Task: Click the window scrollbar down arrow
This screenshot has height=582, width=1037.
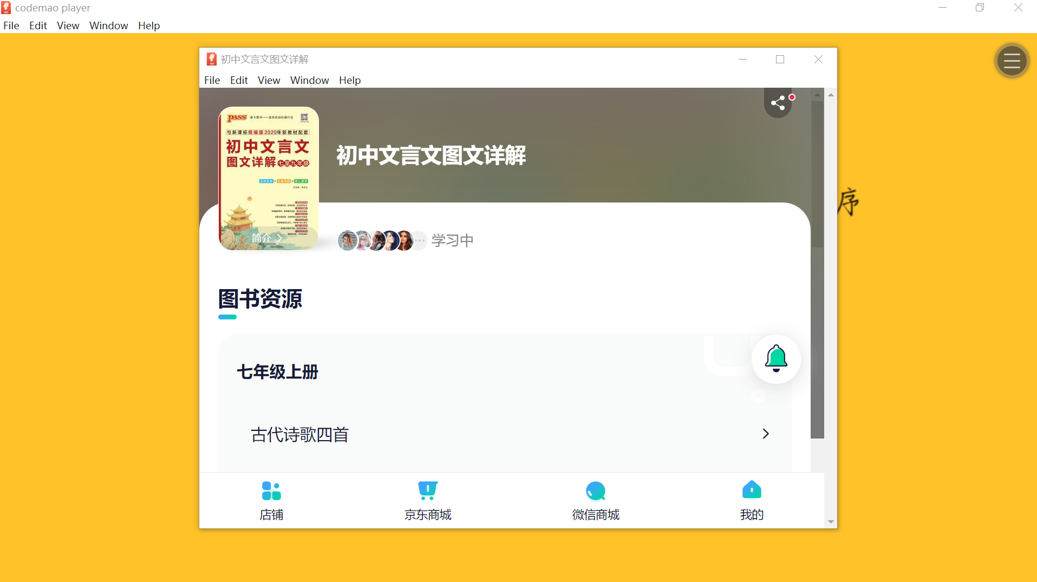Action: [831, 522]
